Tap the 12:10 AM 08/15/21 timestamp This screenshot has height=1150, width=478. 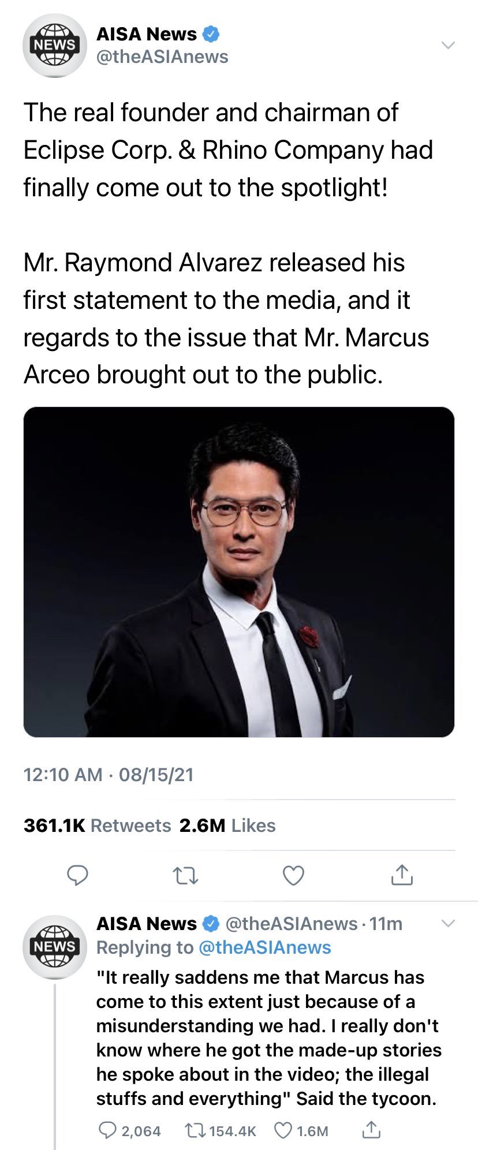pos(109,775)
